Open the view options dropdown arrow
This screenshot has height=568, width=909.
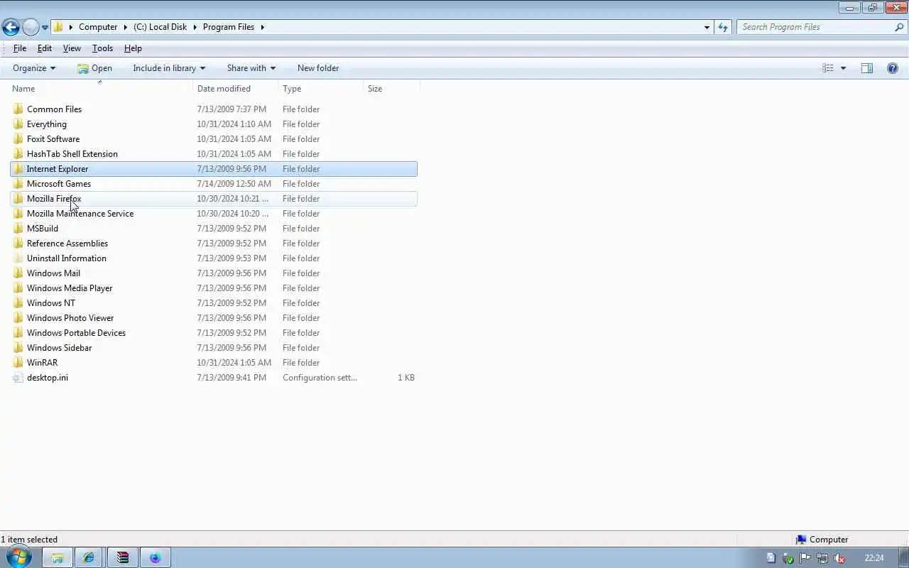pos(843,68)
